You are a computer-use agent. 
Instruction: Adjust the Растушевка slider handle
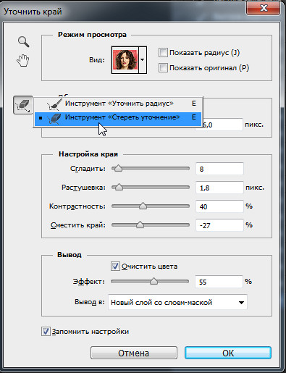point(119,187)
